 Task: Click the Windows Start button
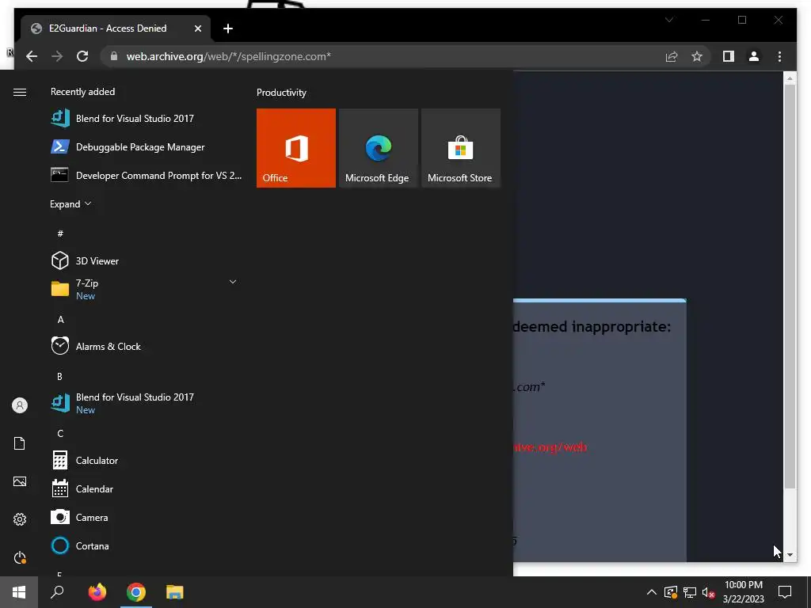[19, 592]
